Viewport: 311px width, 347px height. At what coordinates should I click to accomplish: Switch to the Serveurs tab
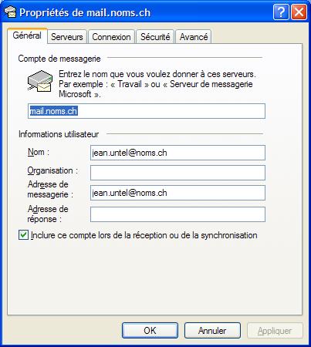point(67,37)
